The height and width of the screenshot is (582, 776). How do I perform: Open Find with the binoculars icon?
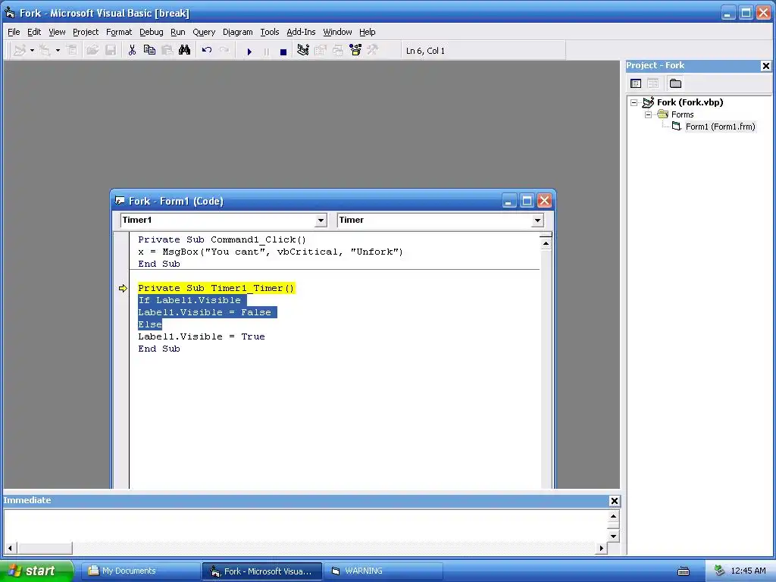(x=185, y=51)
